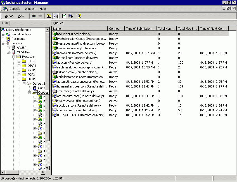Toggle the Show/Hide Console Tree icon
The height and width of the screenshot is (182, 237).
(x=55, y=16)
